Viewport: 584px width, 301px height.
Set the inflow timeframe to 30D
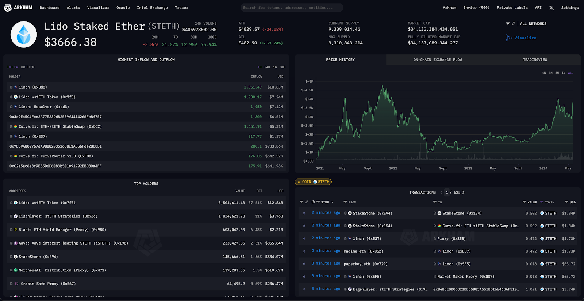pos(283,67)
